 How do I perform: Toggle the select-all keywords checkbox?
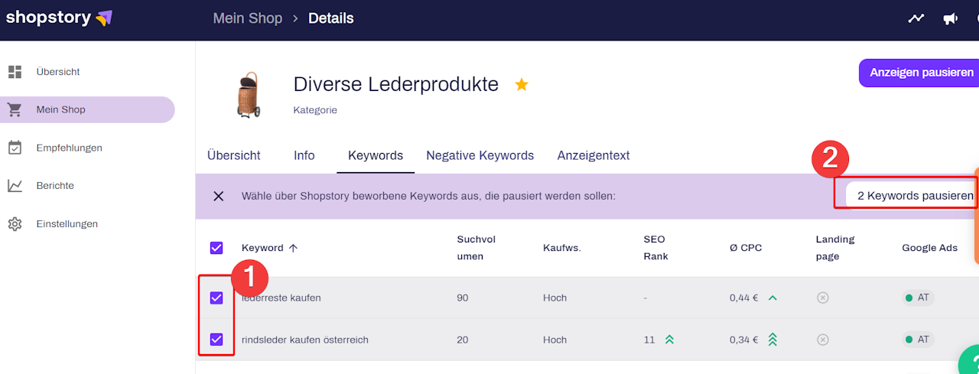click(x=216, y=248)
